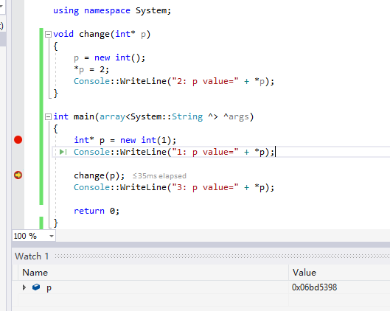Click the Watch 1 panel title
The image size is (390, 311).
pos(32,256)
